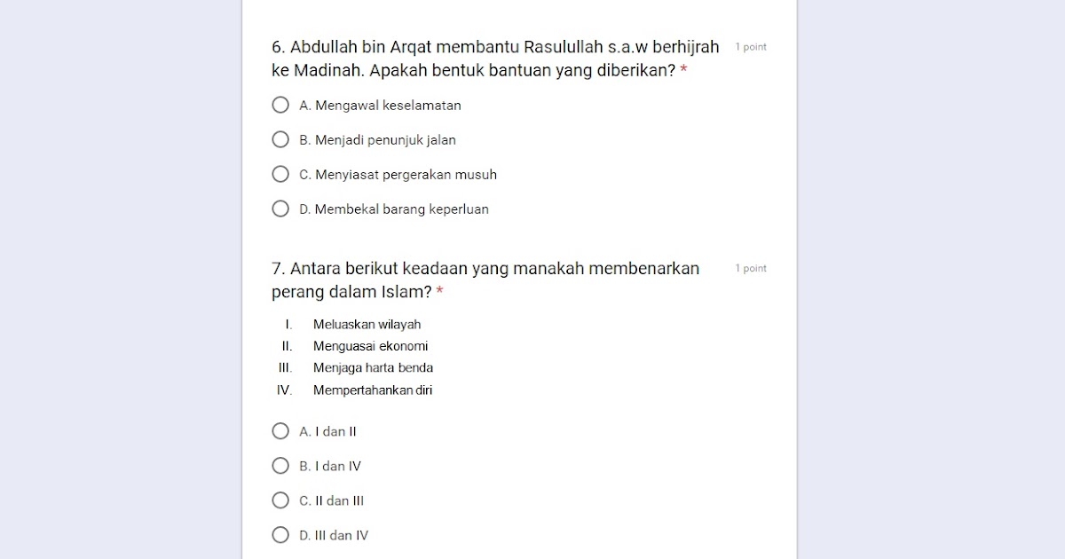Select answer D. Membekal barang keperluan
This screenshot has height=559, width=1065.
pyautogui.click(x=280, y=209)
